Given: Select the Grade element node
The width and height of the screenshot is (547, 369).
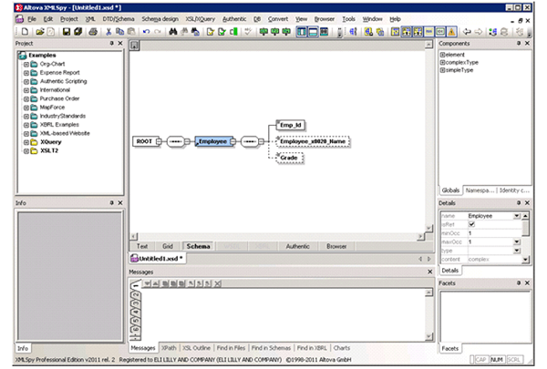Looking at the screenshot, I should (289, 158).
